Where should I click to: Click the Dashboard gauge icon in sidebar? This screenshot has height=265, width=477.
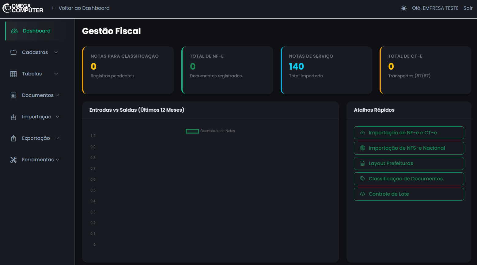click(x=14, y=31)
